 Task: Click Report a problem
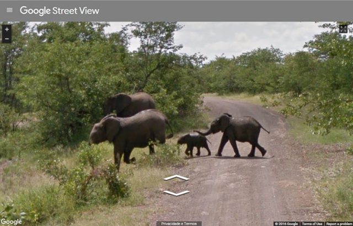(x=339, y=224)
